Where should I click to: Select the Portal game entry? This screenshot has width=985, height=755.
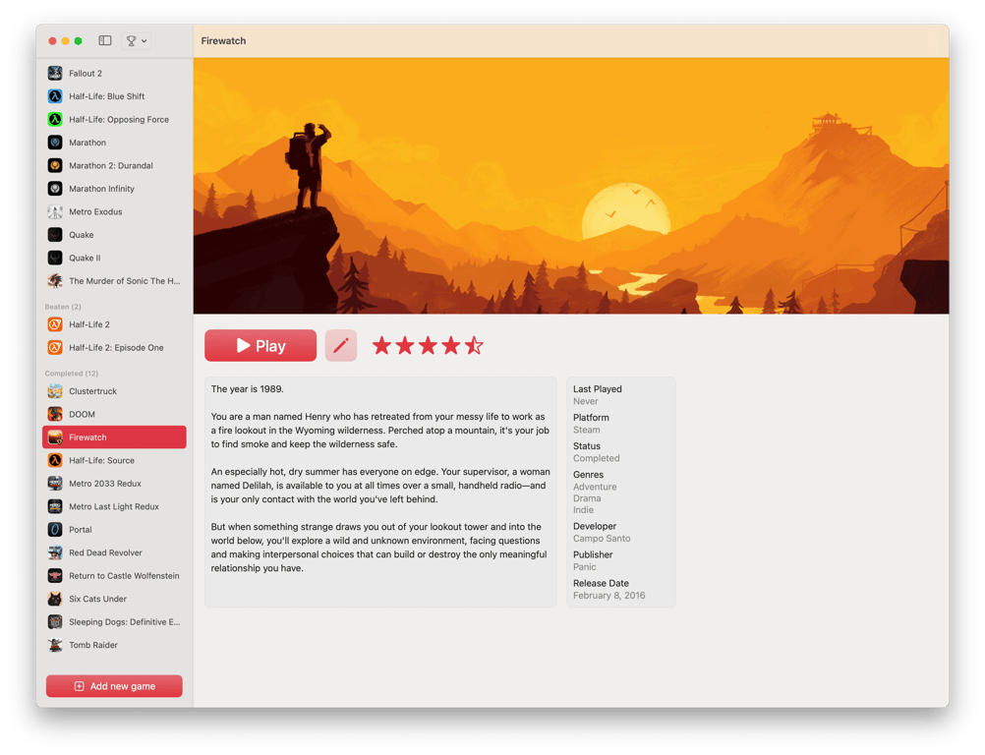point(114,530)
